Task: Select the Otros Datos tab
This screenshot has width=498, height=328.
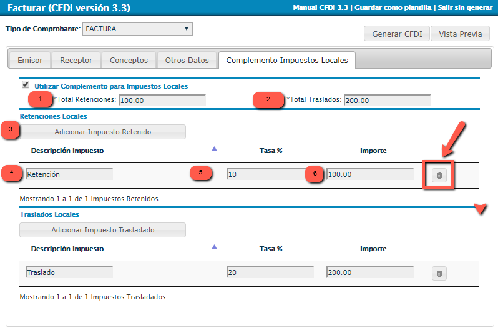Action: [x=187, y=60]
